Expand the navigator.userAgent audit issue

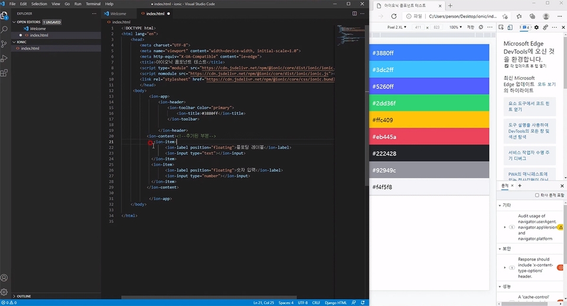(505, 227)
